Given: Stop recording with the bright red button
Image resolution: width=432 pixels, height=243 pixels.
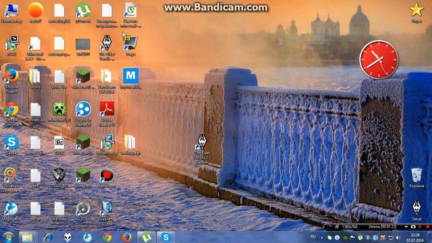Looking at the screenshot, I should tap(427, 227).
